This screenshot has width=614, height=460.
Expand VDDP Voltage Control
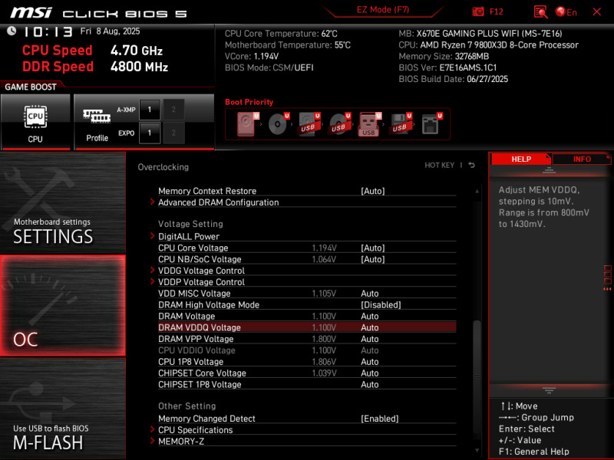coord(201,281)
